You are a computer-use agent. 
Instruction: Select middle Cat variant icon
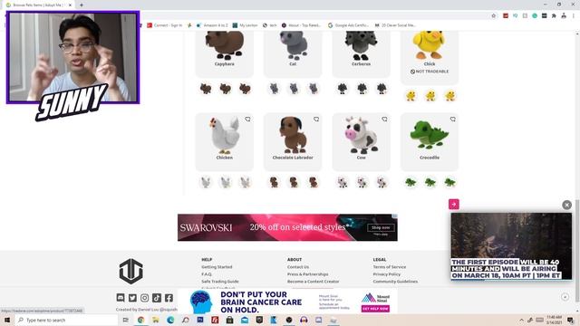pos(294,89)
